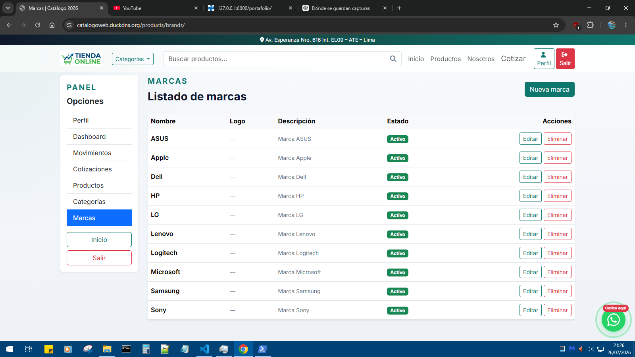Edit the Samsung brand

click(x=530, y=291)
